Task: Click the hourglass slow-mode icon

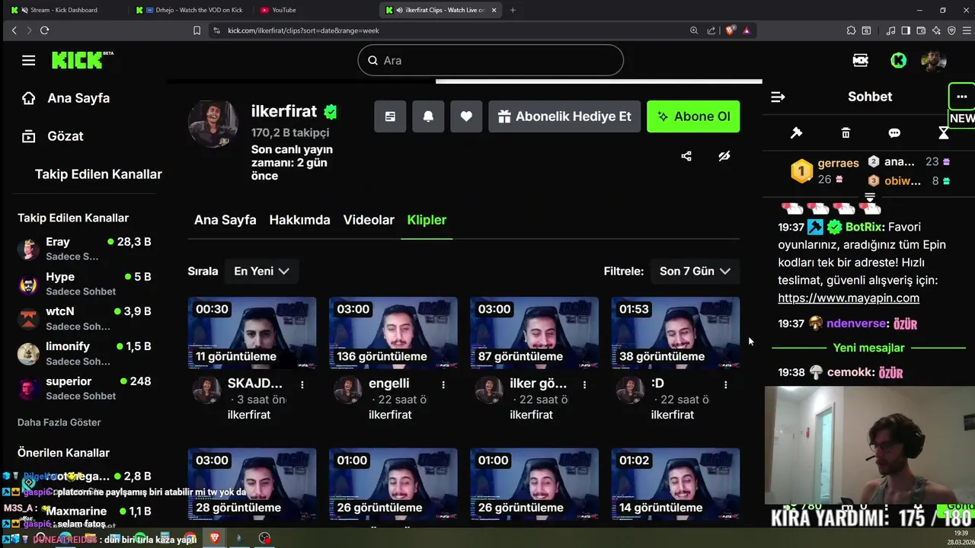Action: [x=943, y=133]
